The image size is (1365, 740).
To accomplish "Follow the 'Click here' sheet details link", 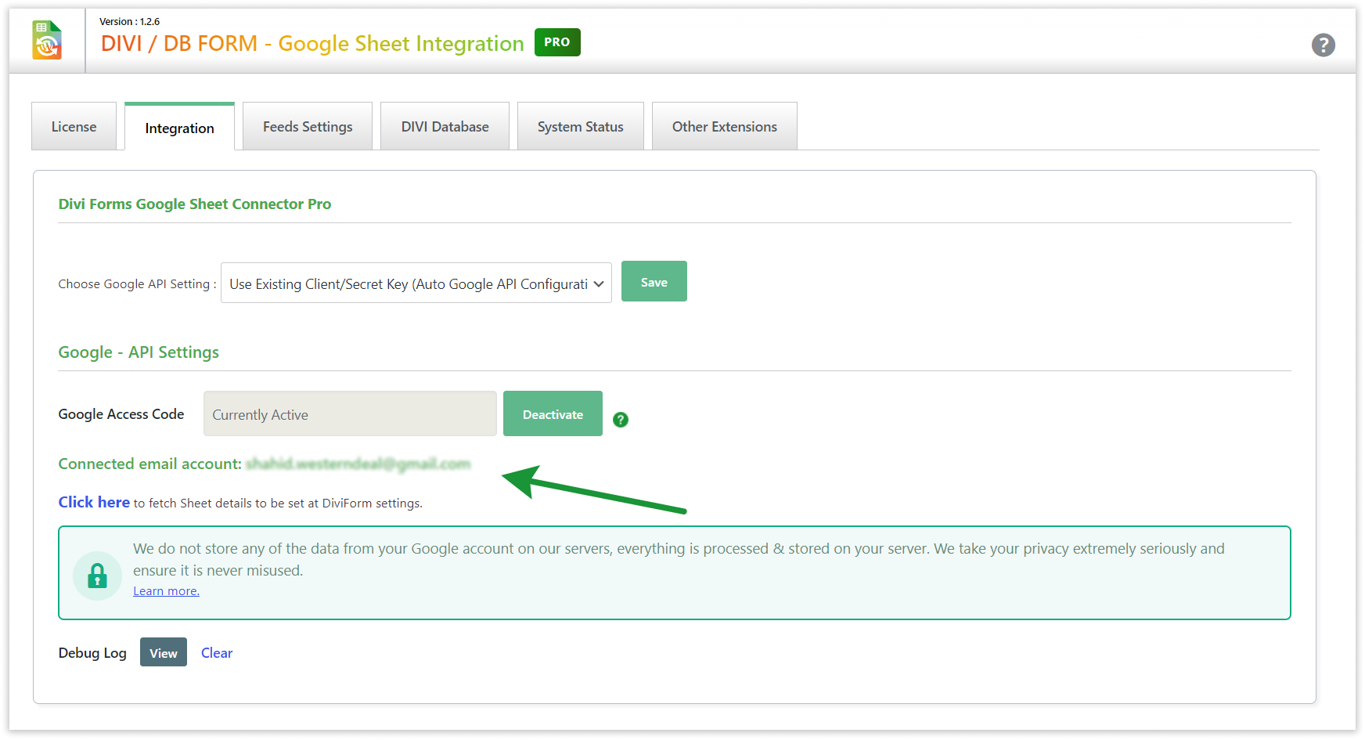I will (x=94, y=503).
